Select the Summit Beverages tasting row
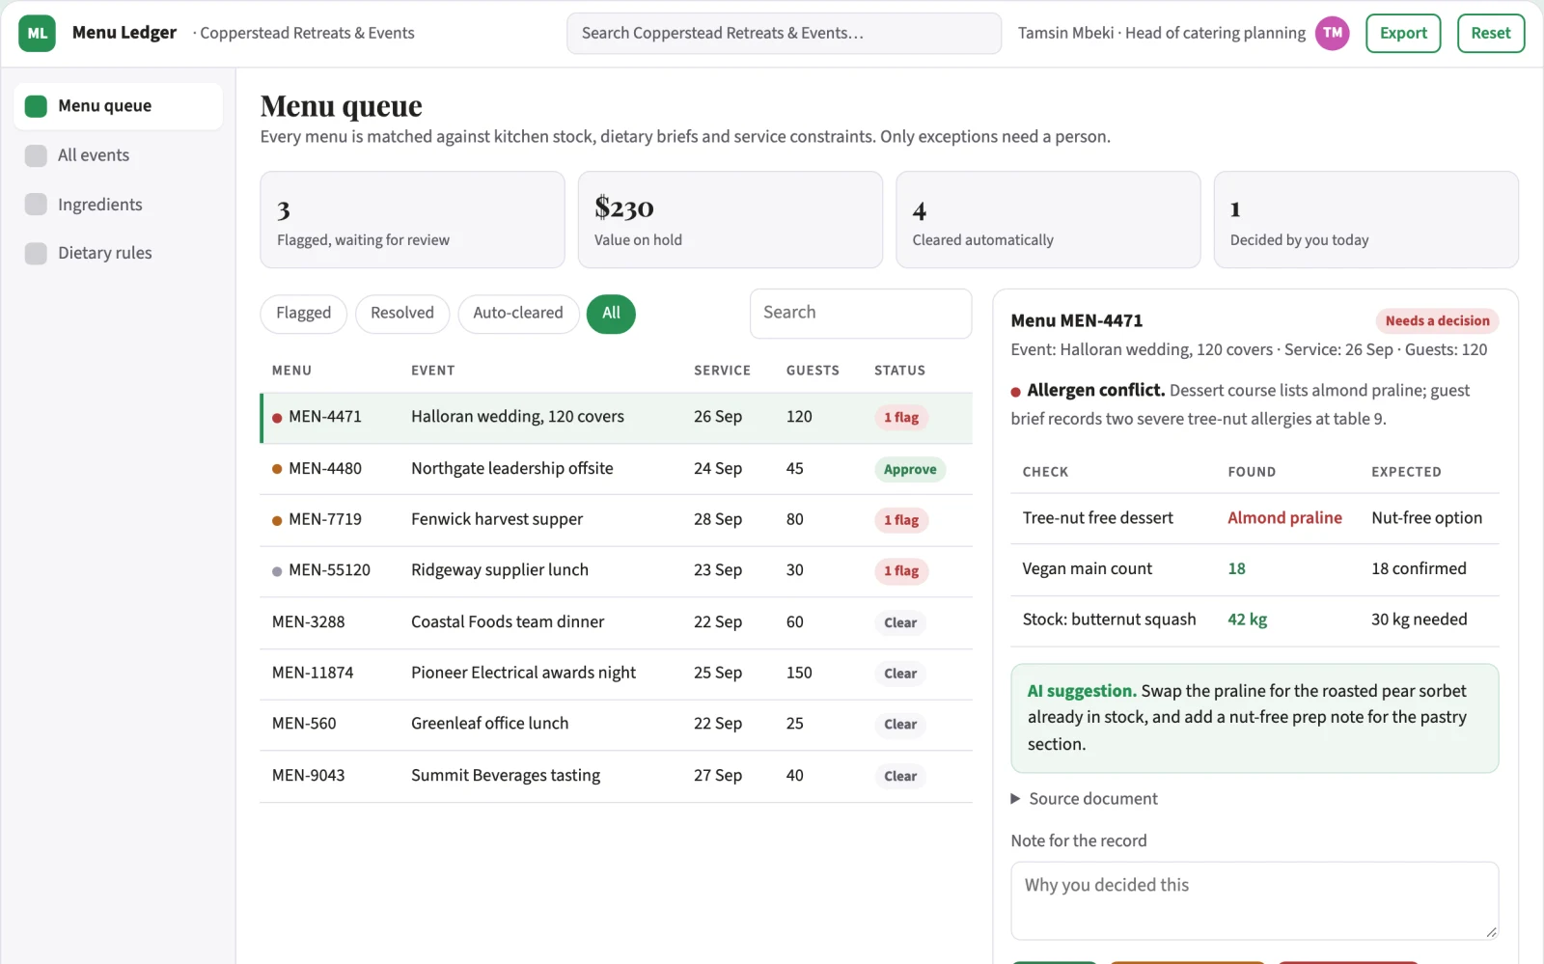1544x964 pixels. 616,776
